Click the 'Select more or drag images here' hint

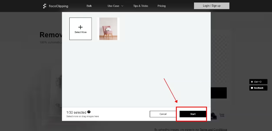click(x=83, y=116)
